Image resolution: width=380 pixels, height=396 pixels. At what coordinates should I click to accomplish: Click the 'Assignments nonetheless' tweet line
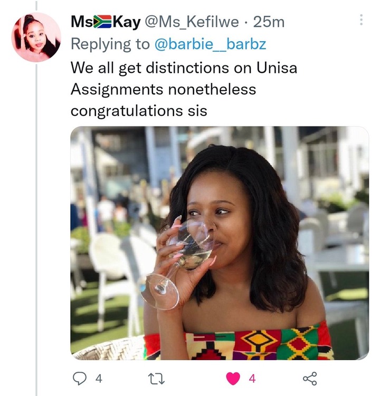pyautogui.click(x=163, y=90)
